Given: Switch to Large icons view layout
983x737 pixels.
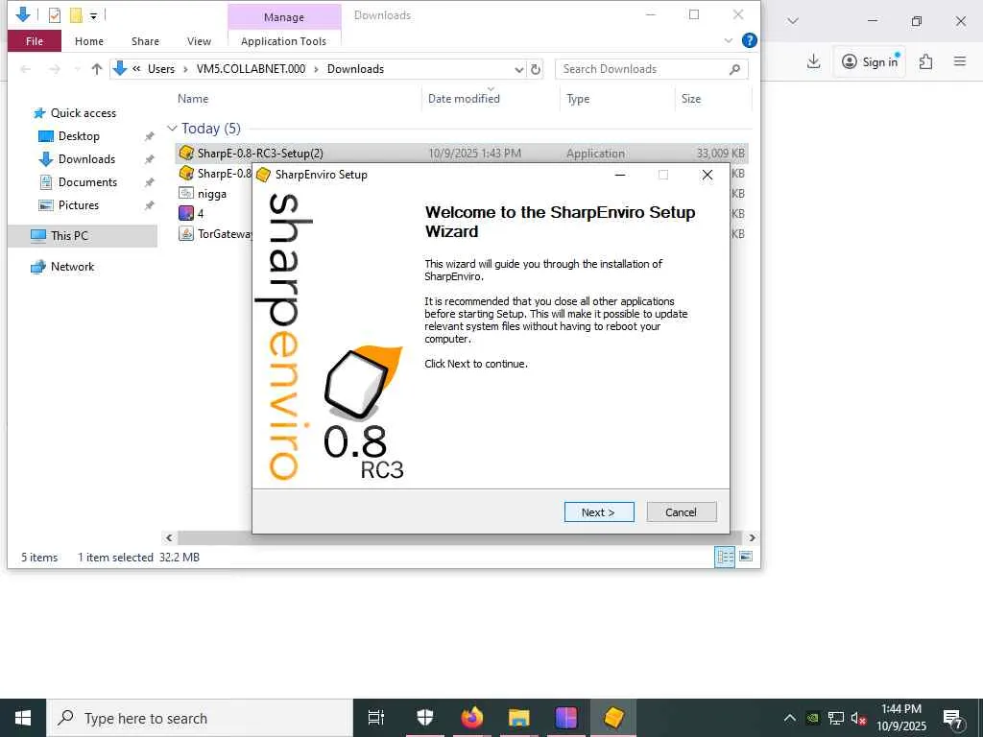Looking at the screenshot, I should 745,557.
